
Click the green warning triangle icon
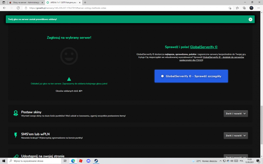(69, 79)
